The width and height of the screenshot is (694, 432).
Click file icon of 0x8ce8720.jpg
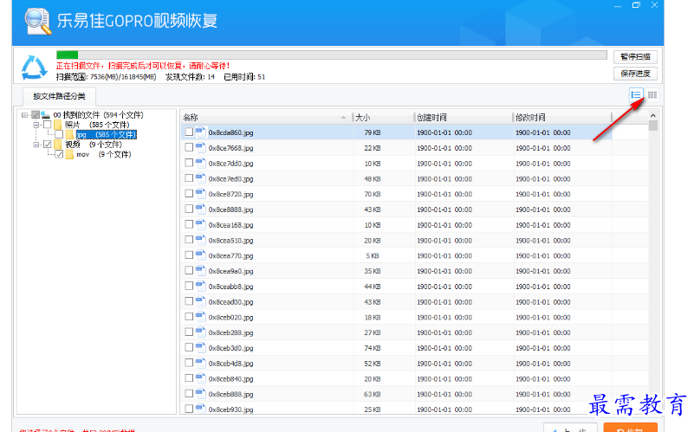[201, 194]
